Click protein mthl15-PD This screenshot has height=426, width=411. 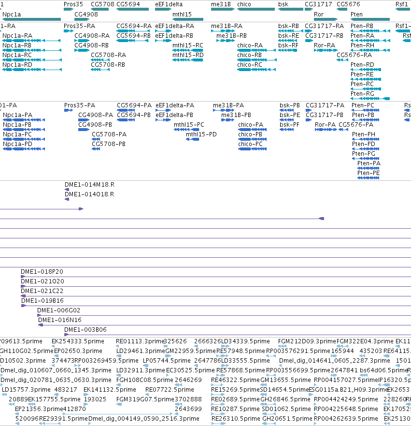pos(201,134)
